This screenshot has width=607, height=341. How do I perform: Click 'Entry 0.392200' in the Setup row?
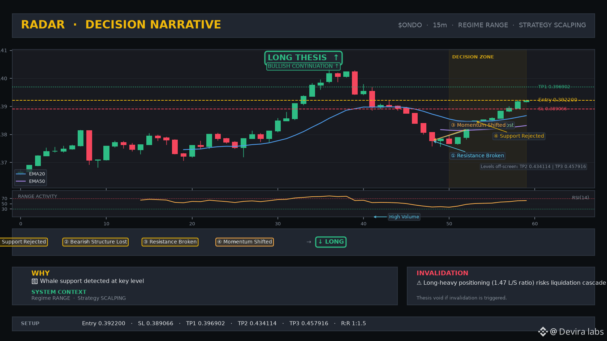tap(104, 323)
